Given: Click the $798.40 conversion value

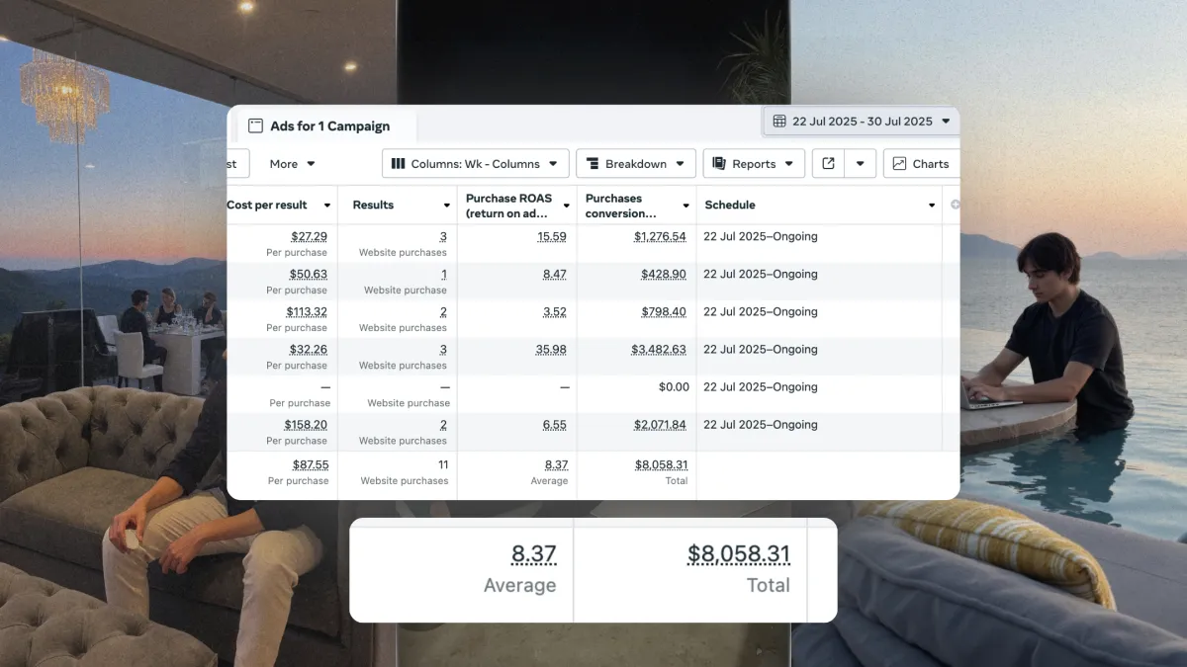Looking at the screenshot, I should pos(664,312).
